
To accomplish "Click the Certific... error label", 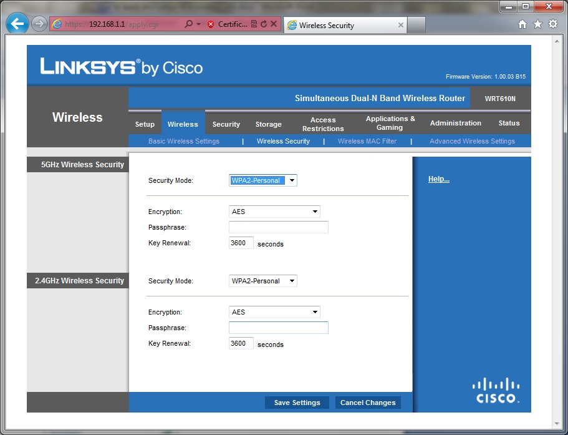I will [x=233, y=24].
